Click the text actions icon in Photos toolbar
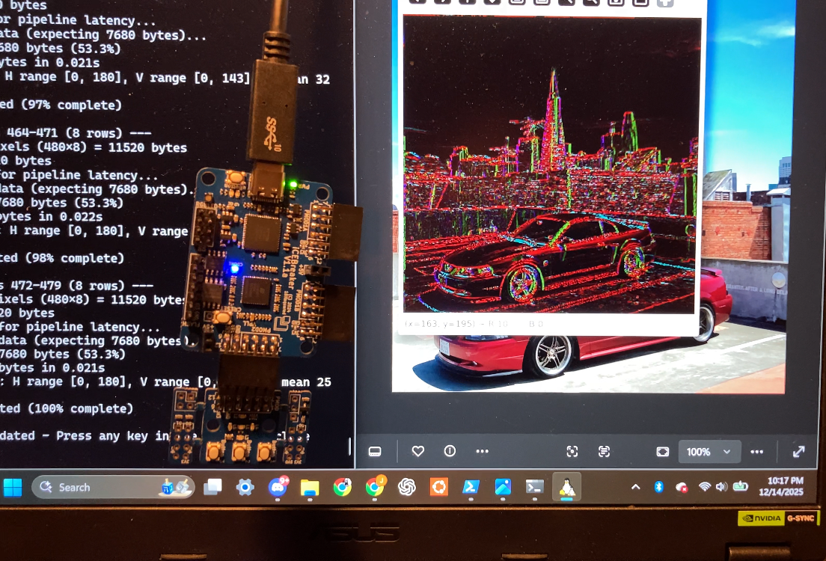The height and width of the screenshot is (561, 826). click(604, 451)
